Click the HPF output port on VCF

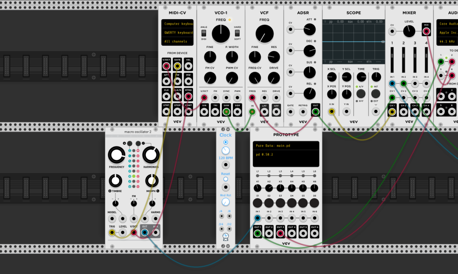click(x=276, y=112)
